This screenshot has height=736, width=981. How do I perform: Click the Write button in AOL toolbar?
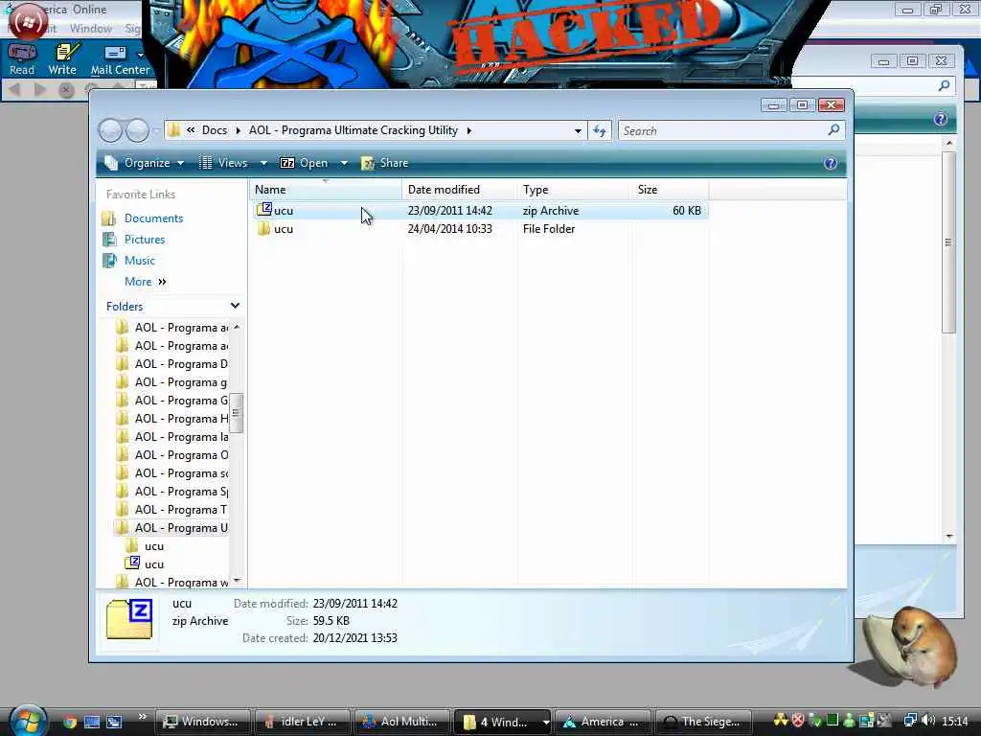[x=62, y=59]
